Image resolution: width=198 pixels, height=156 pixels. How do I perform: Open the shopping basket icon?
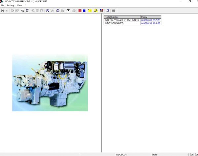(23, 11)
